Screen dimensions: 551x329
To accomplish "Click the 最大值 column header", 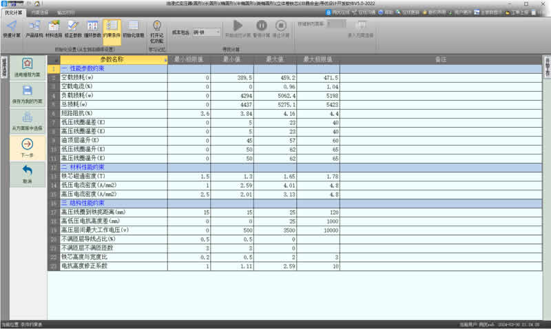I will click(x=275, y=59).
